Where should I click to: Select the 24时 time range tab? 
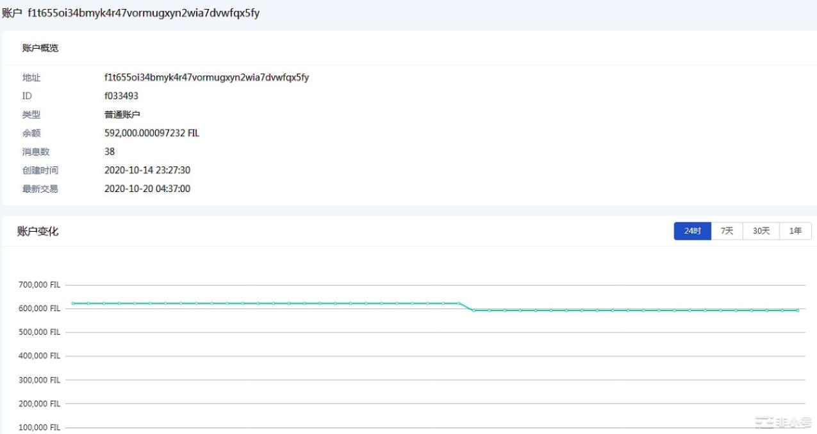(692, 231)
